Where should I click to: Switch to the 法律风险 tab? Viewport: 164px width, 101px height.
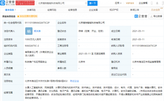tap(31, 10)
